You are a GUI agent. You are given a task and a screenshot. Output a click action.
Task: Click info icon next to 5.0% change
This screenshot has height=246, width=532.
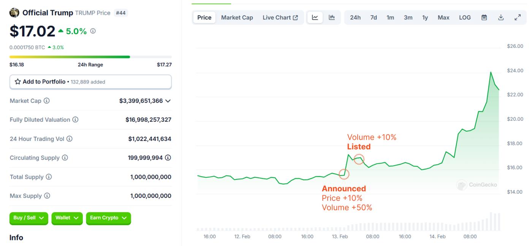point(93,31)
